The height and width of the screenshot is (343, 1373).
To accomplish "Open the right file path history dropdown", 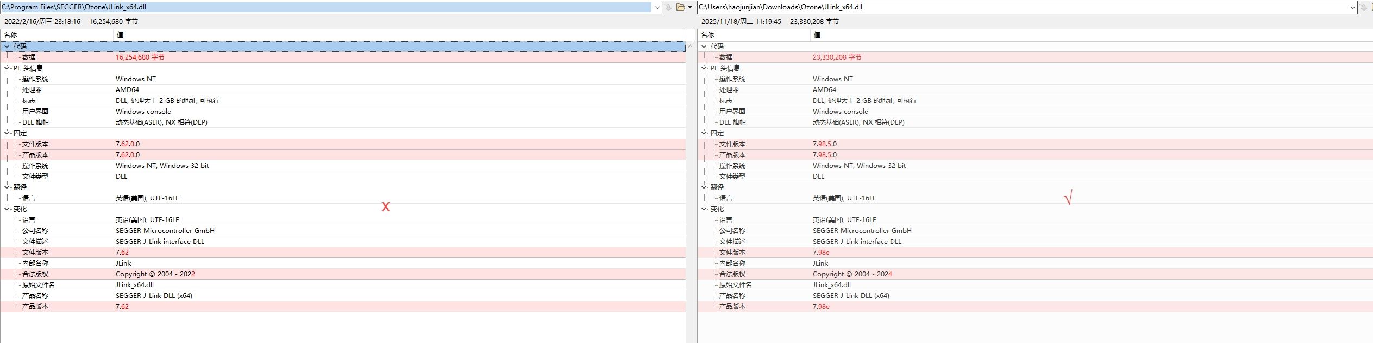I will pyautogui.click(x=1353, y=7).
